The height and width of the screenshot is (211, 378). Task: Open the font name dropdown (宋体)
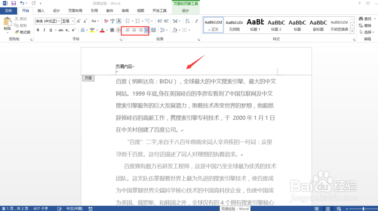click(59, 21)
